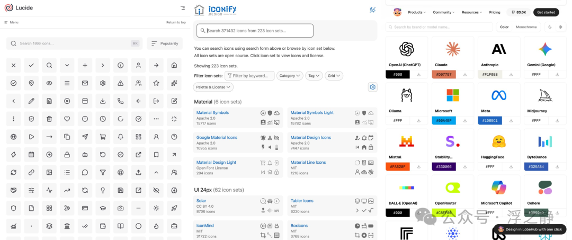This screenshot has width=572, height=240.
Task: Open the Popularity sort dropdown in Lucide
Action: point(165,43)
